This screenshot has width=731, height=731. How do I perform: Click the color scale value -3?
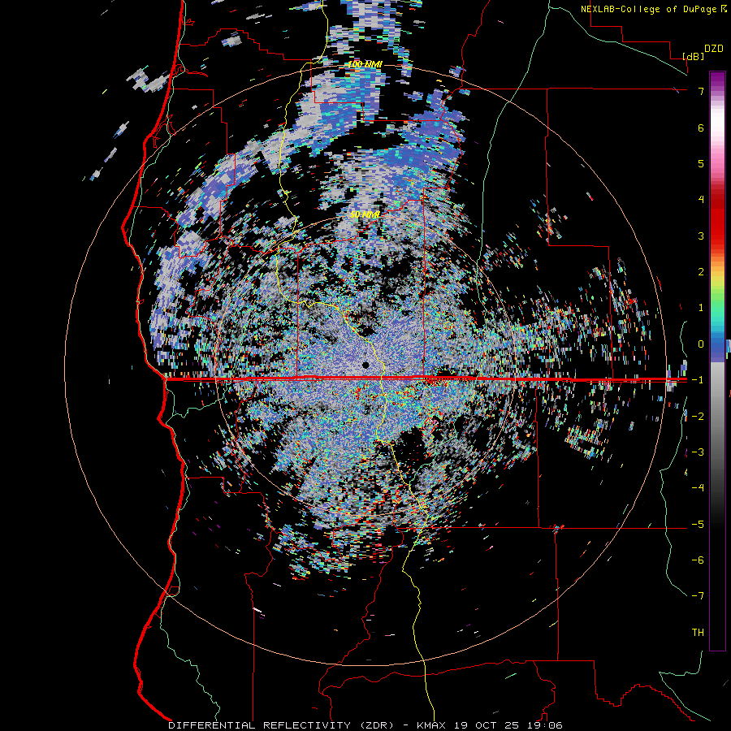(x=698, y=452)
